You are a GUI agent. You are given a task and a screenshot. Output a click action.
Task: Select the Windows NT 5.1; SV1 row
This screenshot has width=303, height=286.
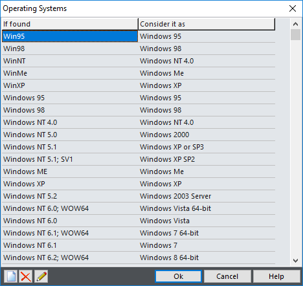point(139,159)
